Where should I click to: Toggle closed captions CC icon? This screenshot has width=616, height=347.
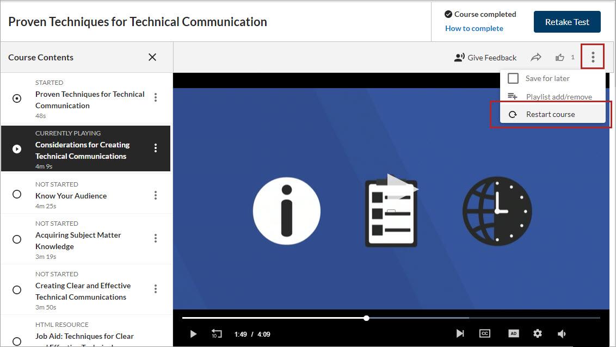pos(484,333)
